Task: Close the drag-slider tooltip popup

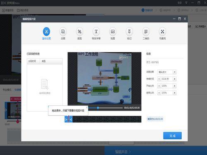Action: [87, 107]
